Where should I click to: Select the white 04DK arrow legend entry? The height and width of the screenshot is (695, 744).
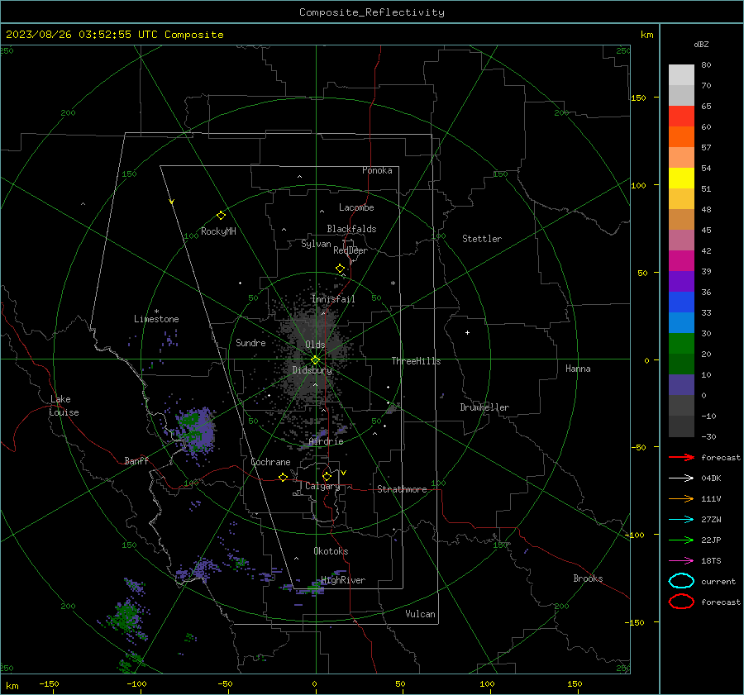click(x=681, y=478)
